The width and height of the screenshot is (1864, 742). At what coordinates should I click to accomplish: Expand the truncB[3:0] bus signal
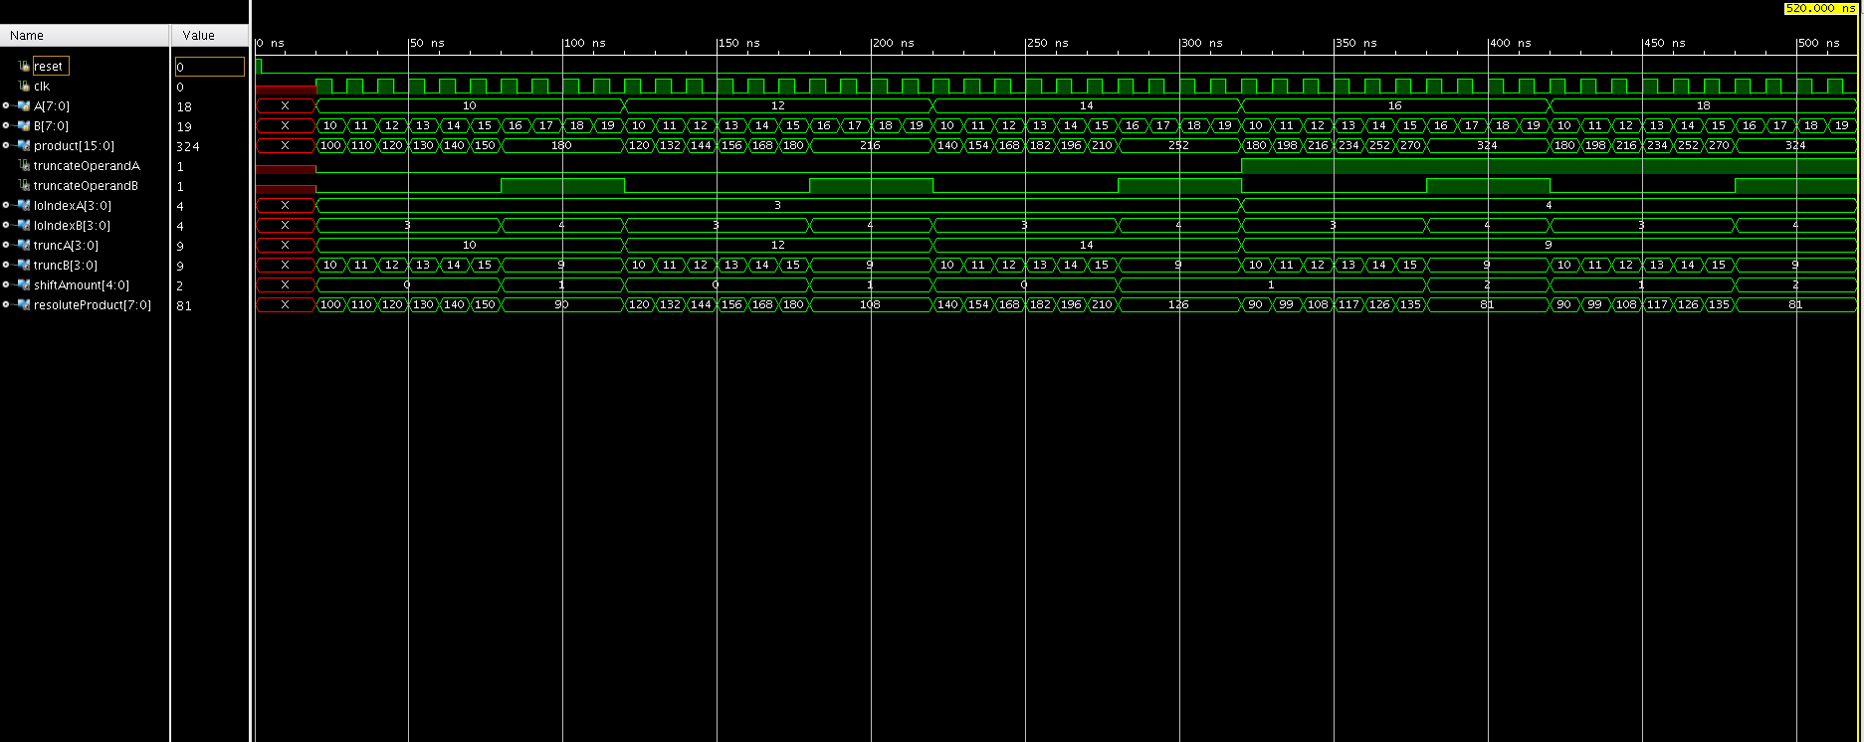[x=6, y=265]
